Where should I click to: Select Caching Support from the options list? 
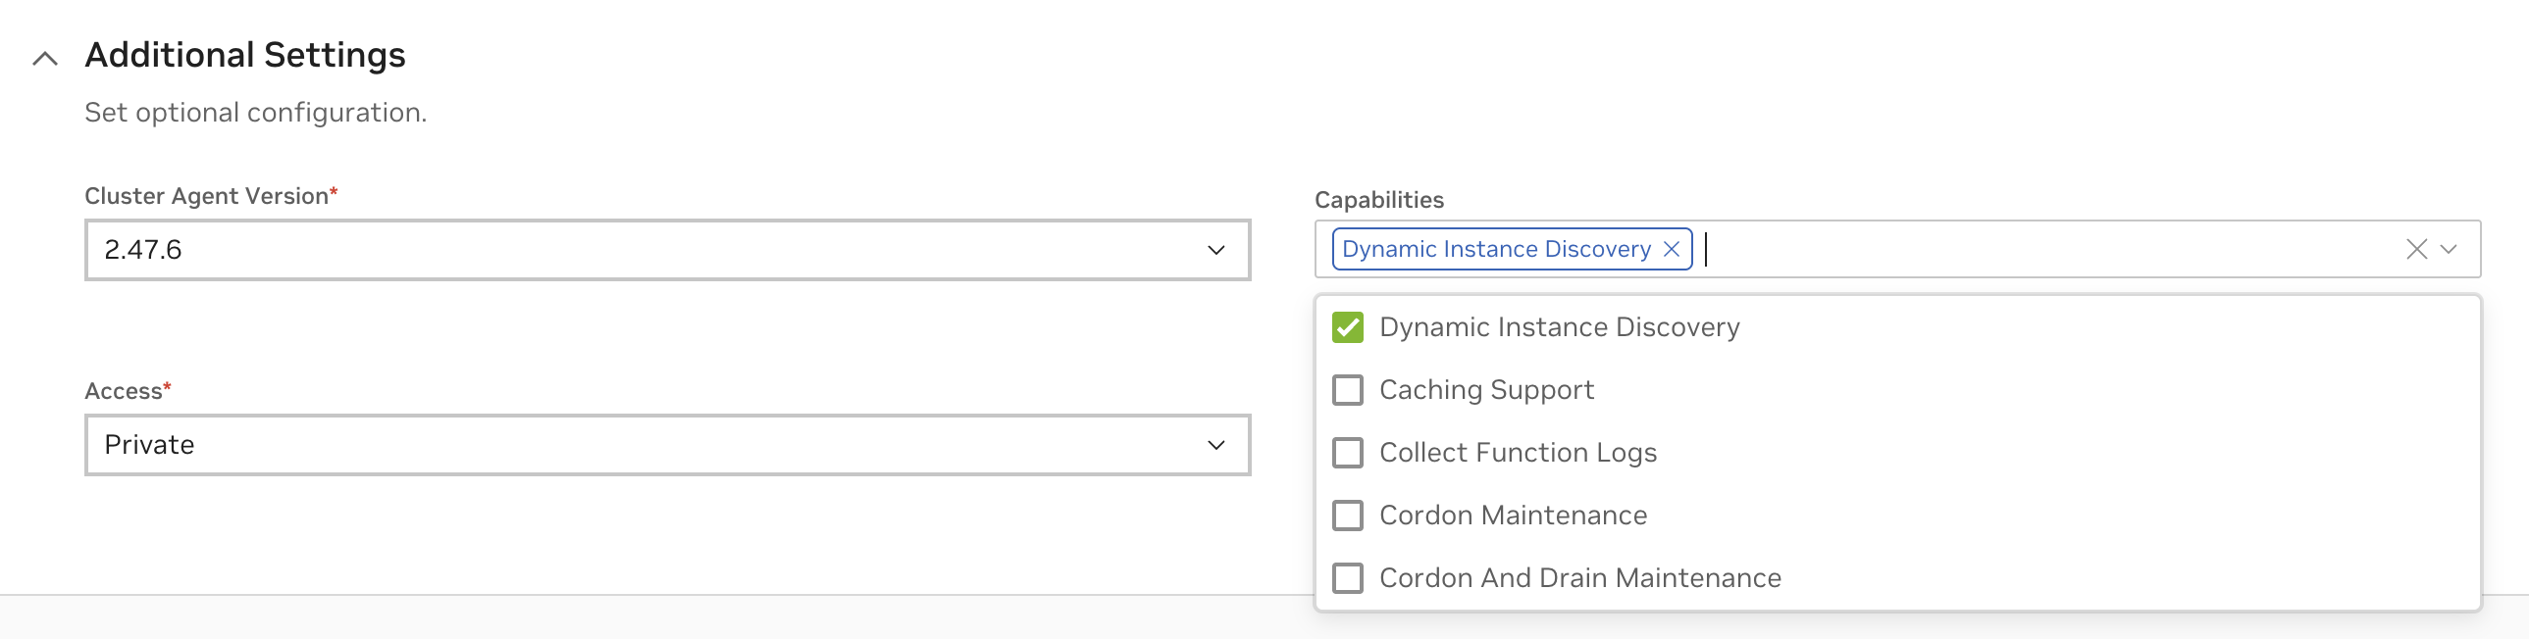click(1486, 390)
